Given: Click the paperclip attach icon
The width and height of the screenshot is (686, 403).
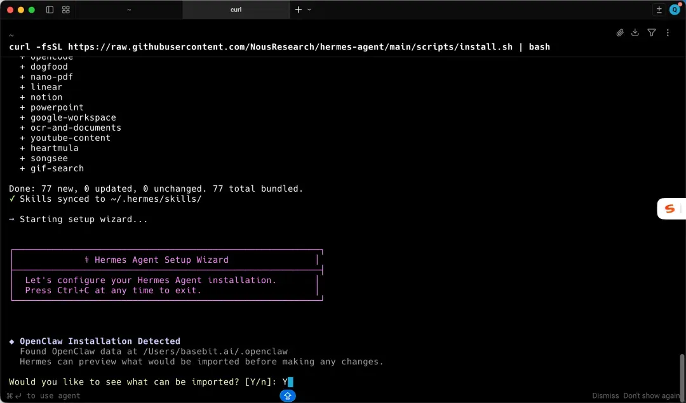Looking at the screenshot, I should pos(620,32).
